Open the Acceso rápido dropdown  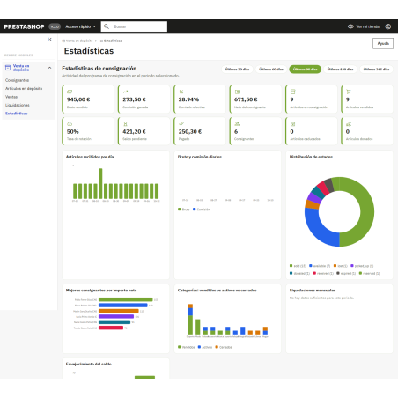(80, 26)
